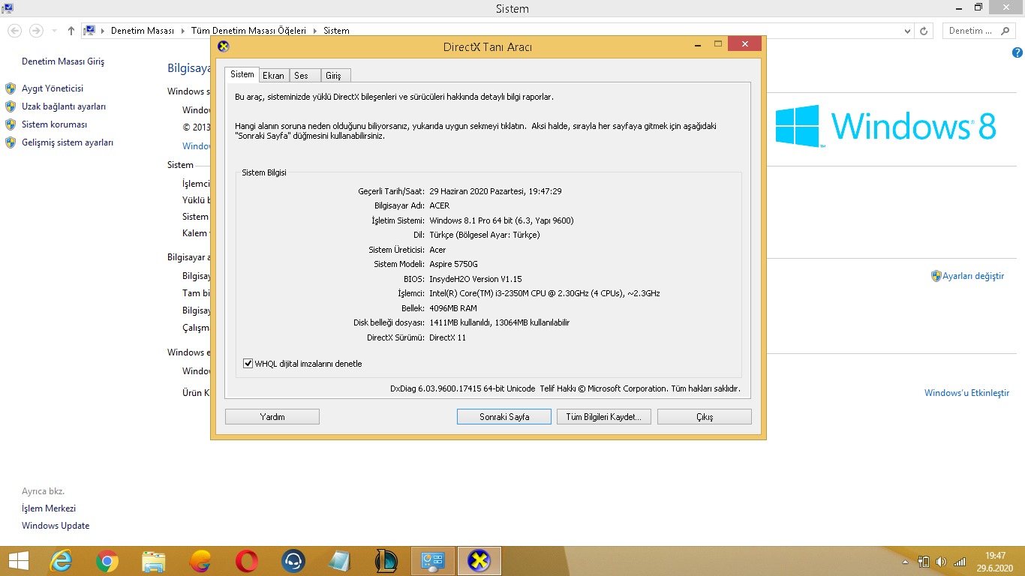Click the Control Panel search box
The image size is (1025, 576).
[978, 31]
